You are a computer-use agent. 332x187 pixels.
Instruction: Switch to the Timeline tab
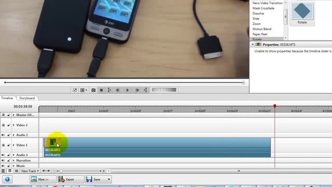tap(7, 98)
